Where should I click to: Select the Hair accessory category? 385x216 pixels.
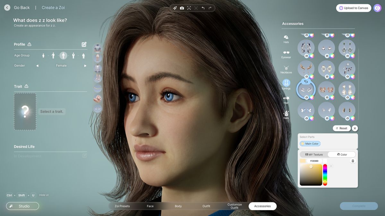click(286, 100)
